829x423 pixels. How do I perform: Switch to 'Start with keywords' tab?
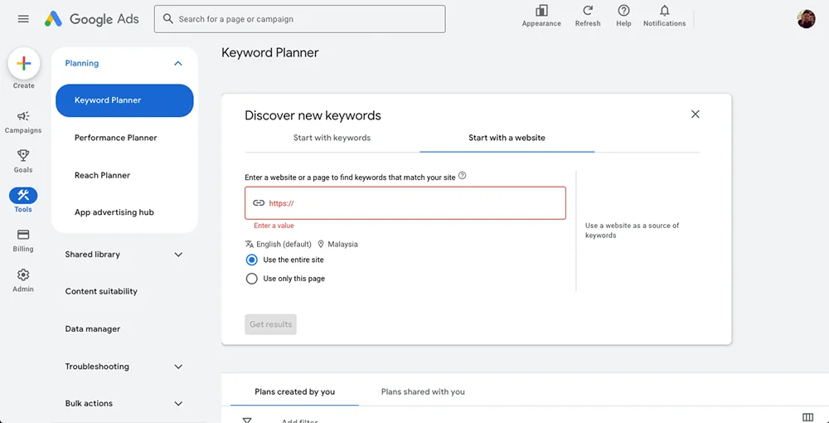click(332, 138)
